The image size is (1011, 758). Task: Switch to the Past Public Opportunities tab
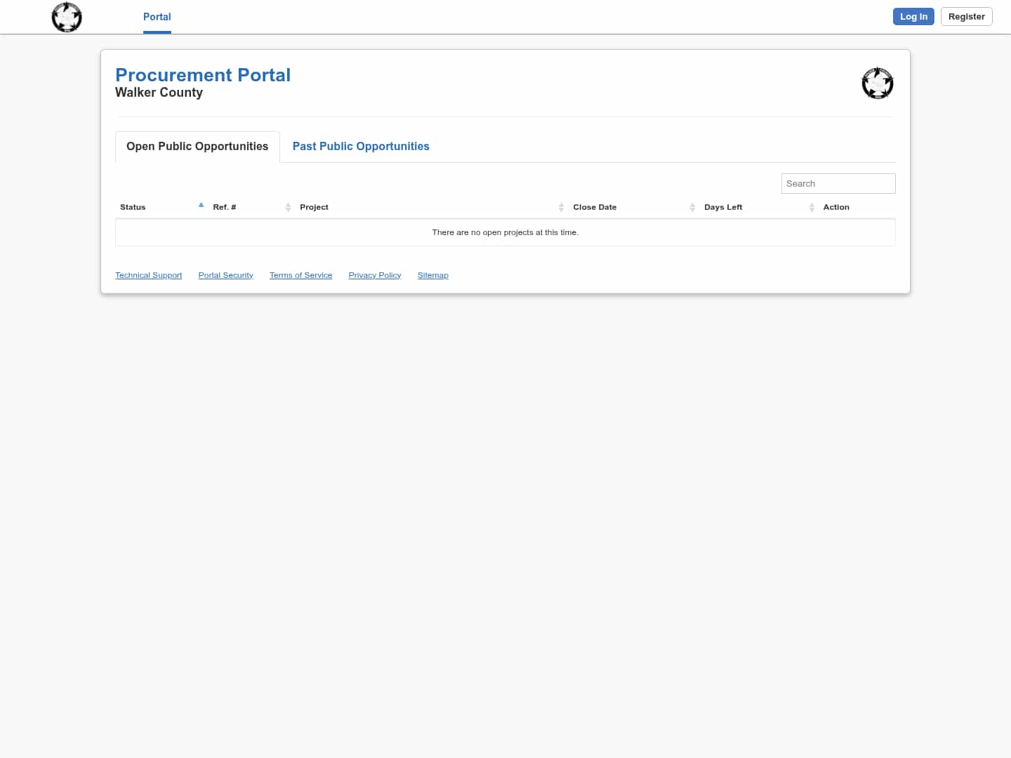point(361,146)
